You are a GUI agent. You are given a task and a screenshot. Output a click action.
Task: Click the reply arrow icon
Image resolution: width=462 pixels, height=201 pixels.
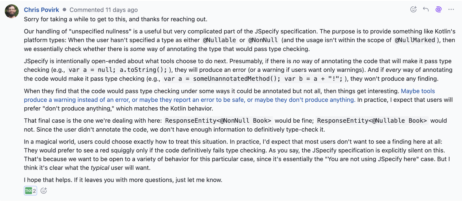(x=426, y=9)
